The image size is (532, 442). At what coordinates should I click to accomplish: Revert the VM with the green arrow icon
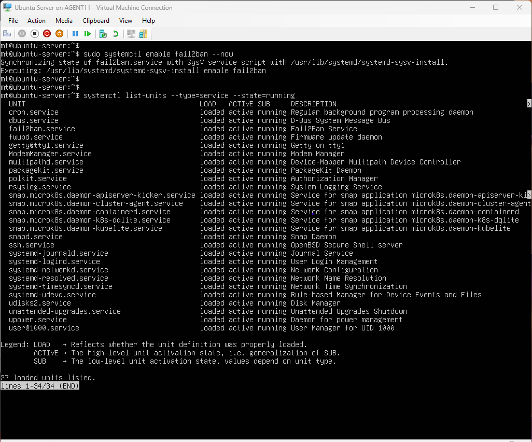[116, 34]
